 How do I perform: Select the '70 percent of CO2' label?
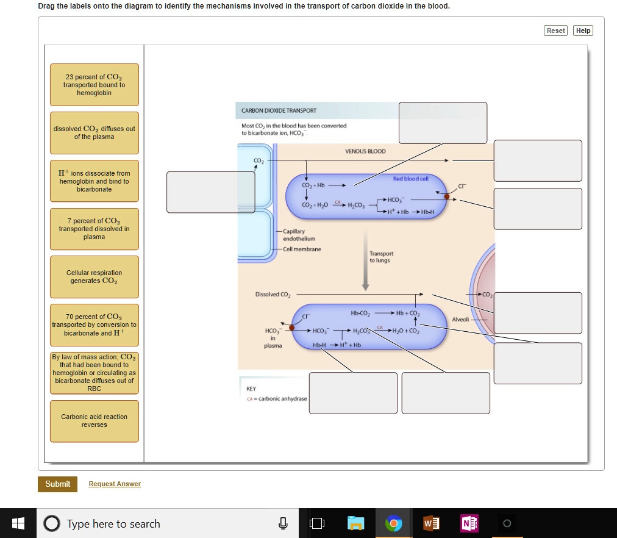click(x=94, y=325)
